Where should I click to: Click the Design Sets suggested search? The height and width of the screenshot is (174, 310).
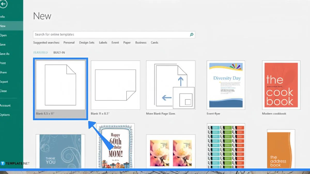point(87,43)
